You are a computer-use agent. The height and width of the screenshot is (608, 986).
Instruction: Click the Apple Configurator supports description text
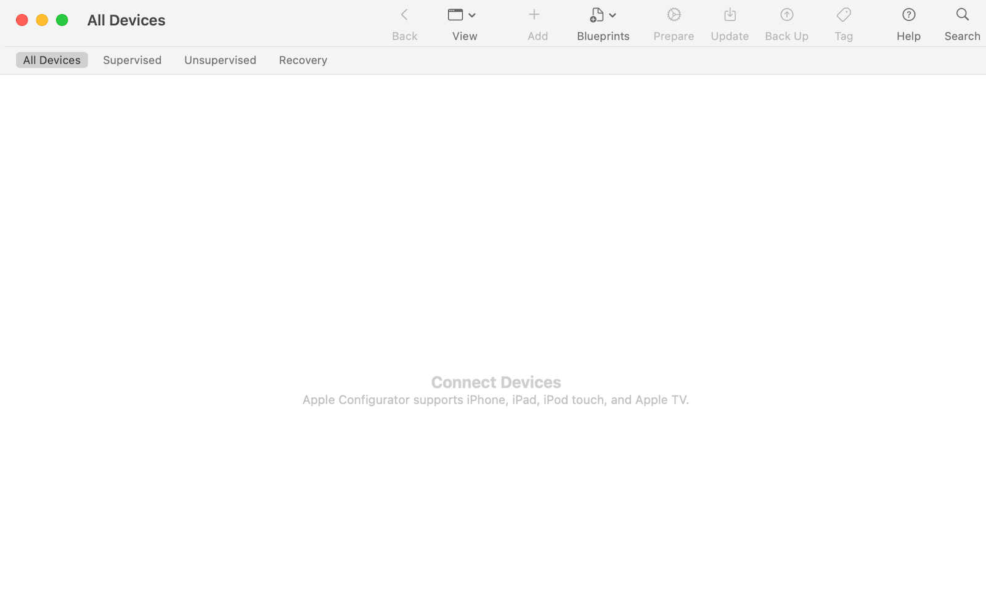(495, 400)
